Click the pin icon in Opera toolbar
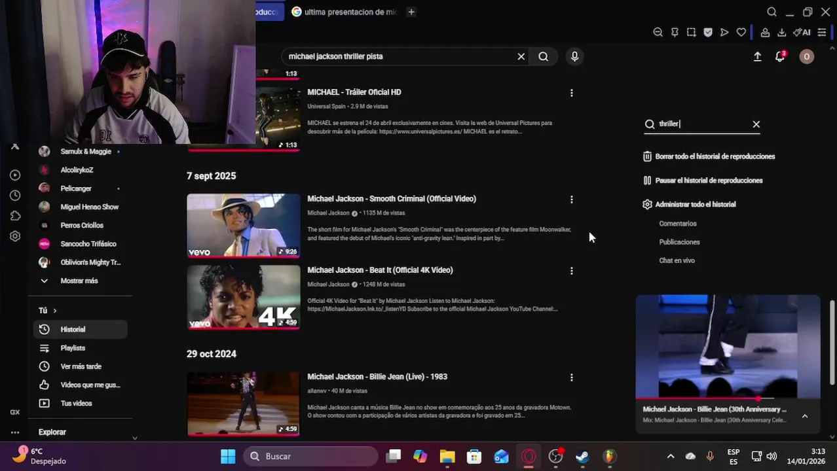 675,32
